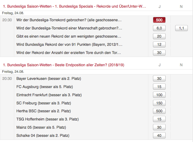Click Wird Bundesliga Rekord 91 Punkten text

pyautogui.click(x=69, y=44)
